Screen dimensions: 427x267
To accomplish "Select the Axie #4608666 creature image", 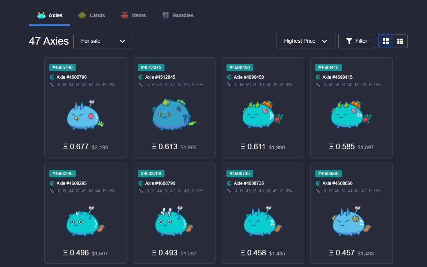I will 351,221.
